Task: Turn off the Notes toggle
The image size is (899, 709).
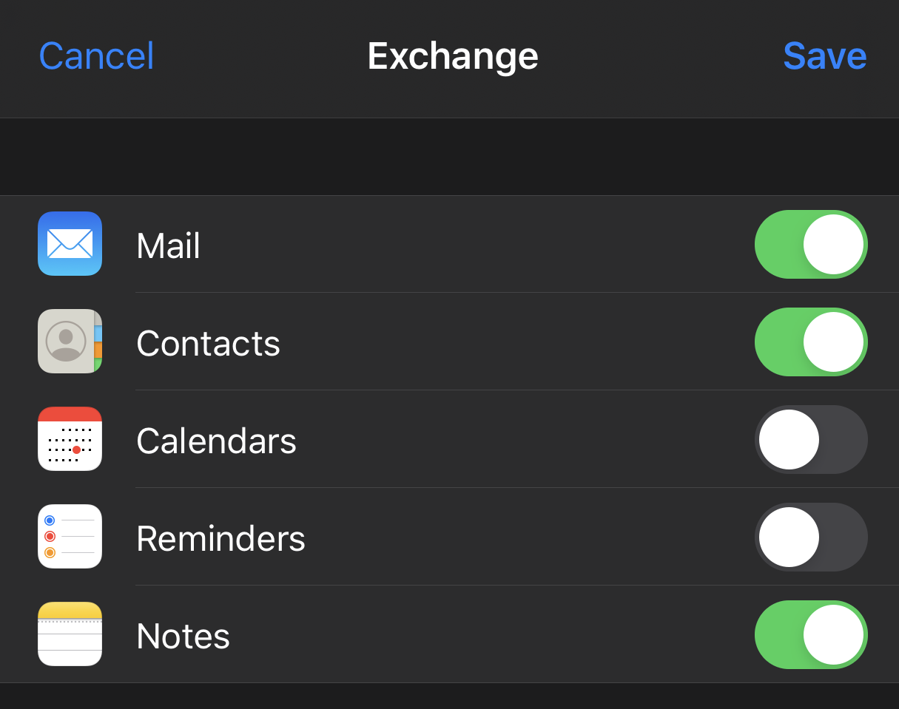Action: click(811, 634)
